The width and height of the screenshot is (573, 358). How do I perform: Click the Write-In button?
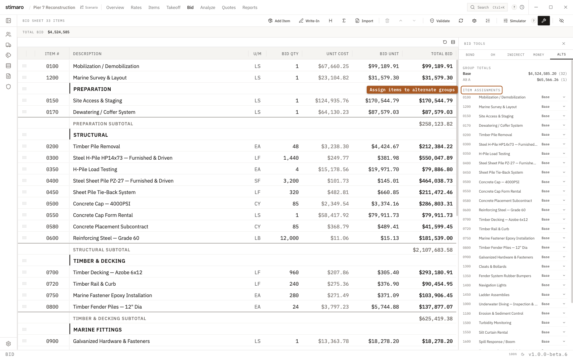(x=309, y=21)
